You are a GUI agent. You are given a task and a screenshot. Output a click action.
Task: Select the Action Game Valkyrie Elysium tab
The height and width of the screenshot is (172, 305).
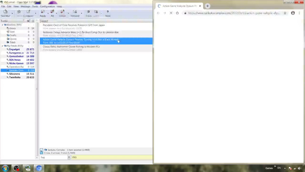(179, 6)
